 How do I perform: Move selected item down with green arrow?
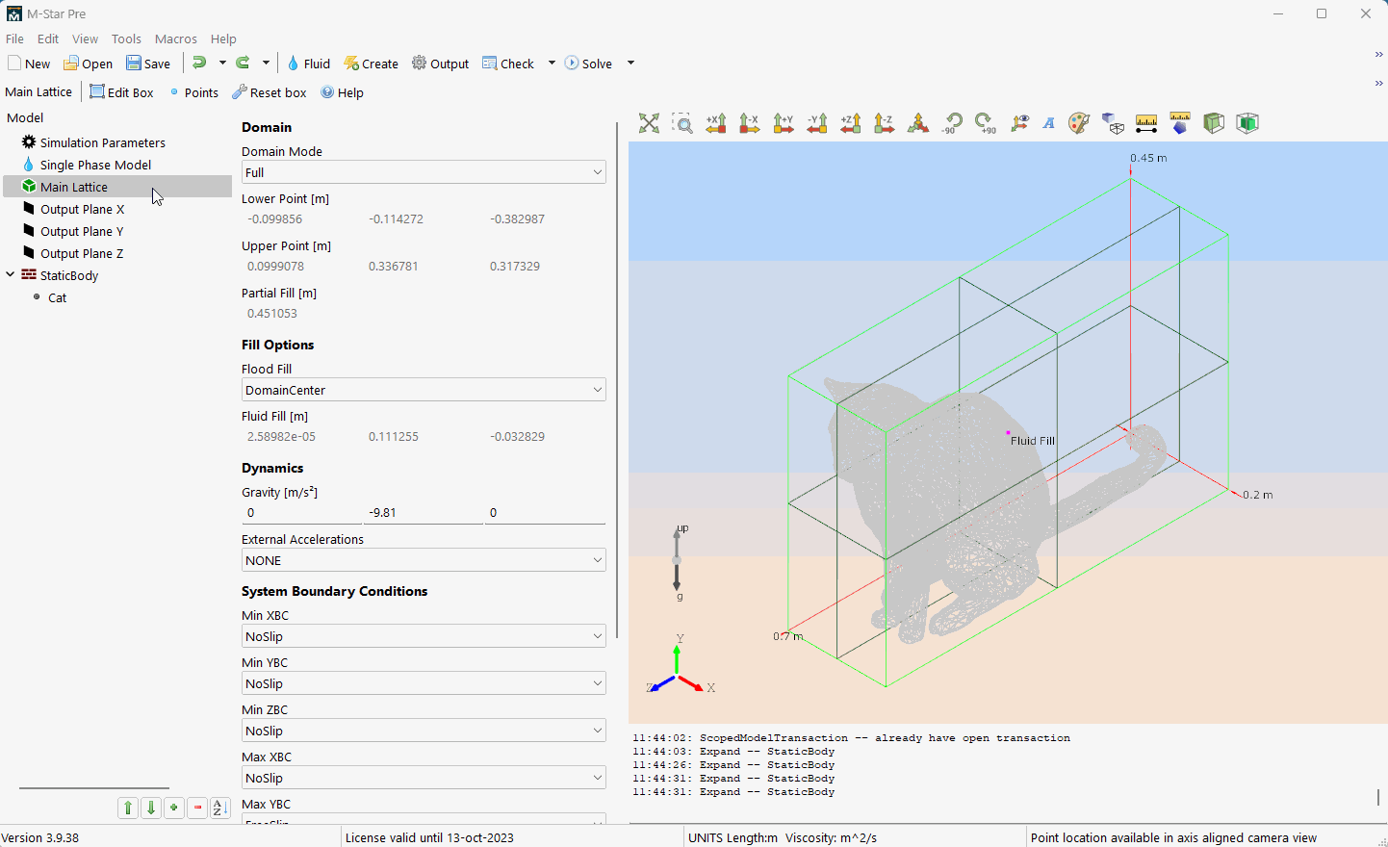pyautogui.click(x=151, y=808)
